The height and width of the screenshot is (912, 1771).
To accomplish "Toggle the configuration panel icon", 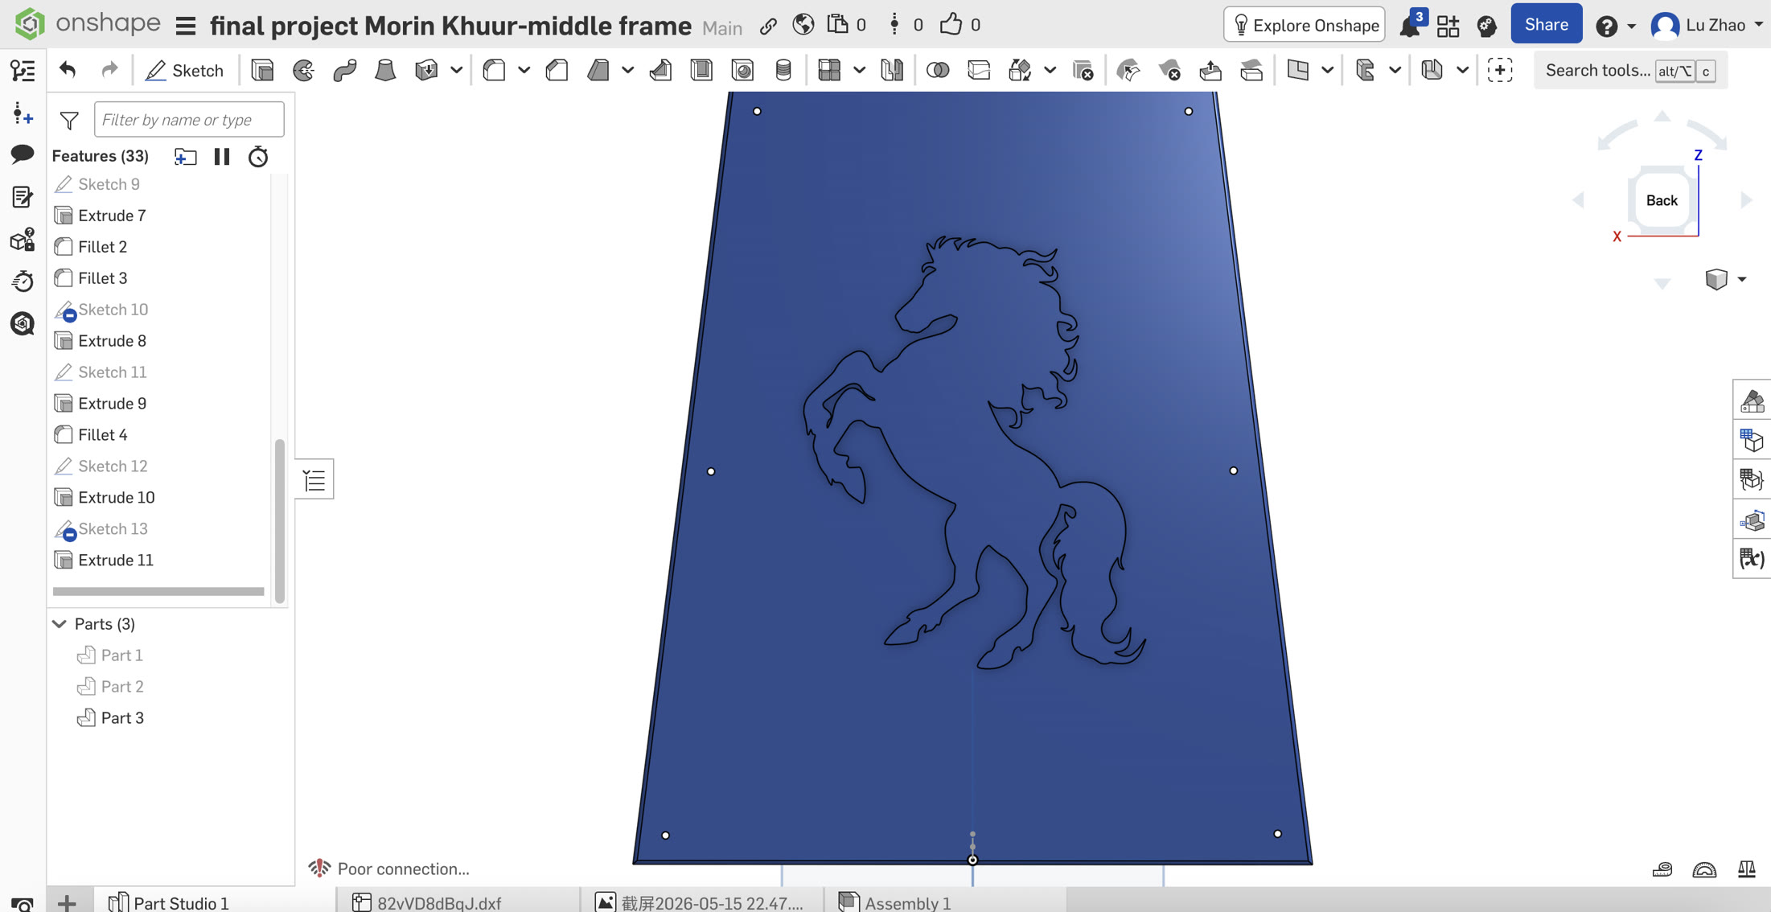I will (x=1752, y=440).
